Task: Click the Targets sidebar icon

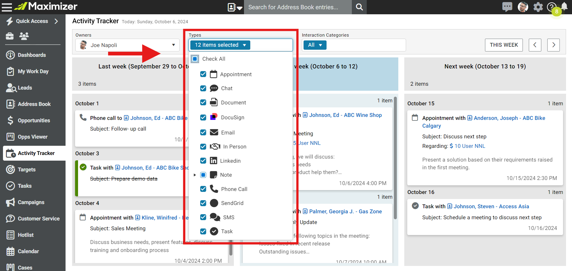Action: pyautogui.click(x=10, y=170)
